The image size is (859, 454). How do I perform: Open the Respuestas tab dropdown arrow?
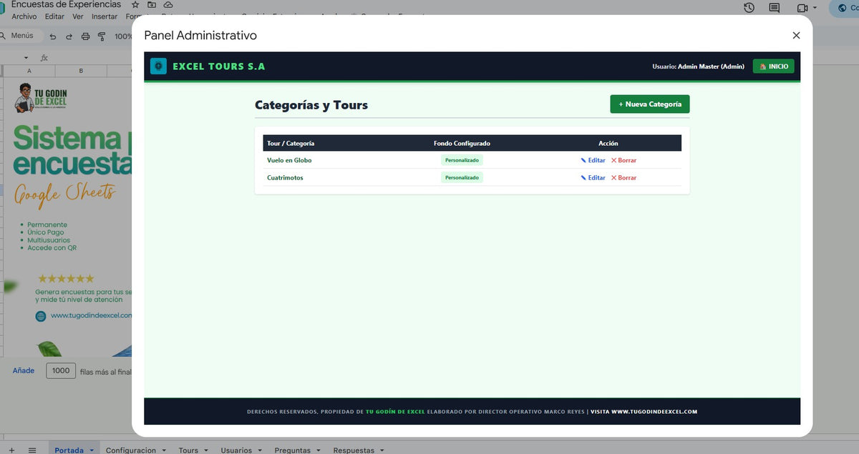tap(382, 450)
